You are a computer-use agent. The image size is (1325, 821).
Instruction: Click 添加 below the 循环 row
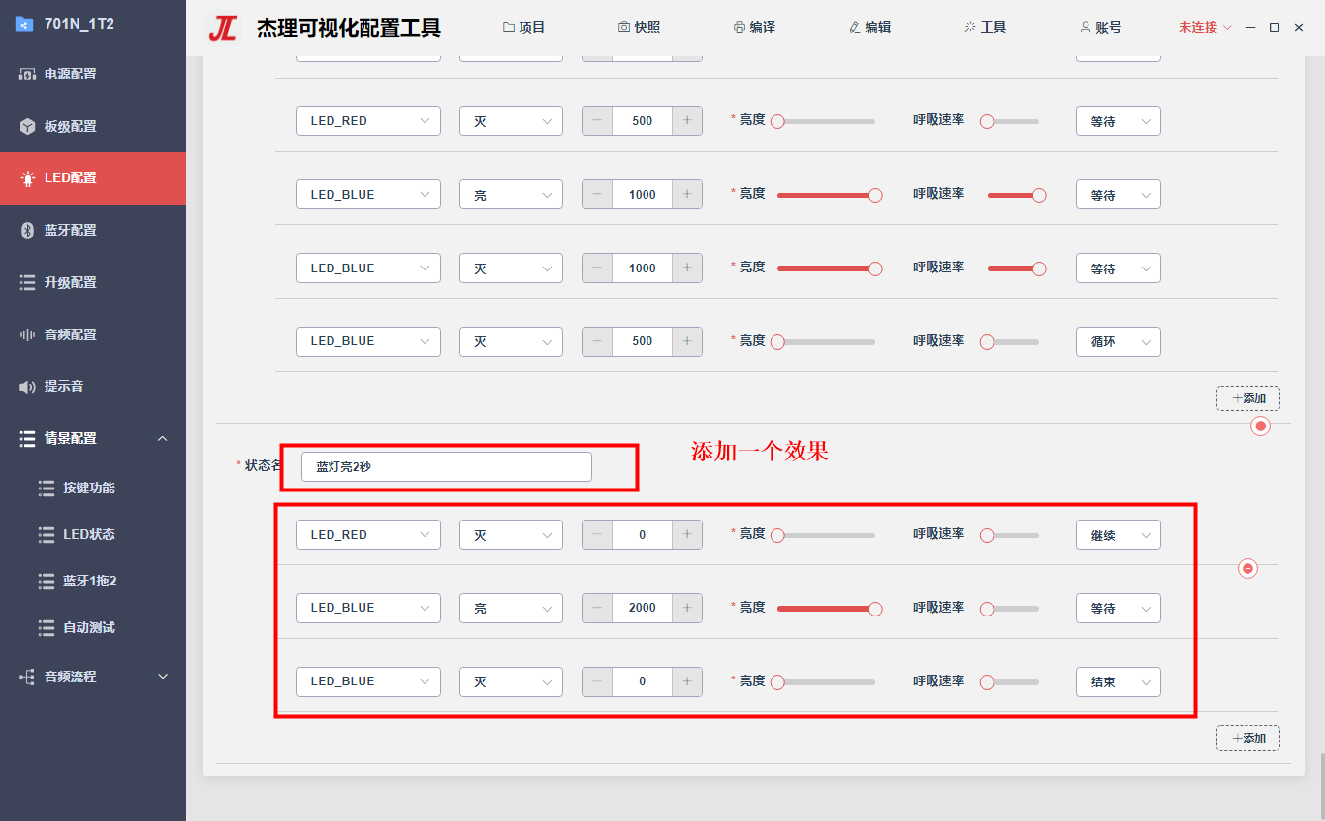pos(1248,398)
